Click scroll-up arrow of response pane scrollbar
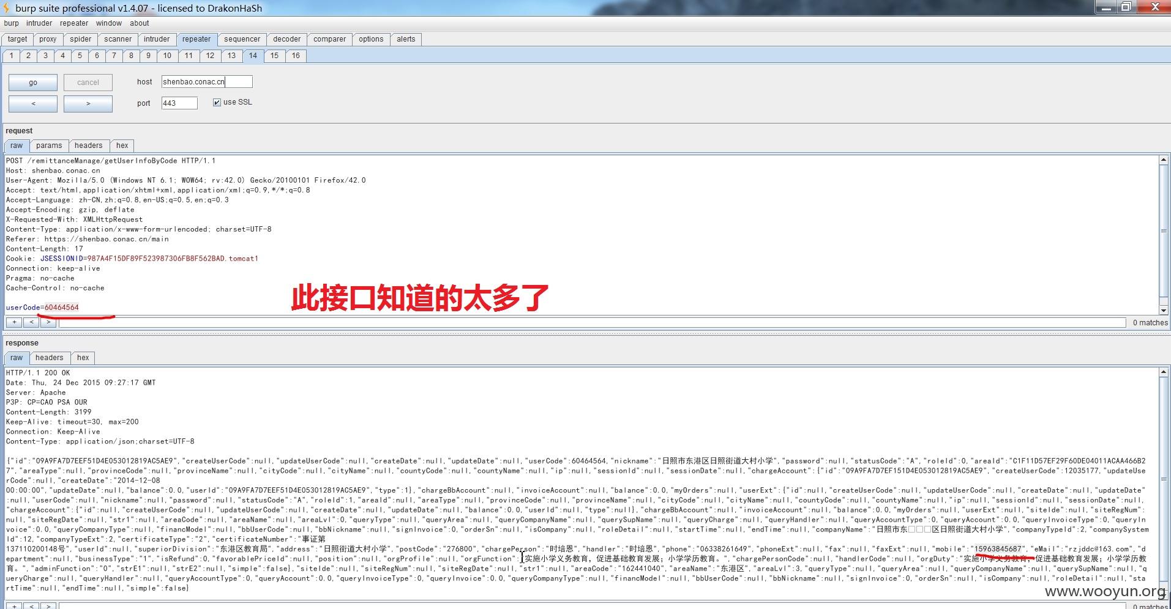Viewport: 1171px width, 609px height. point(1163,372)
